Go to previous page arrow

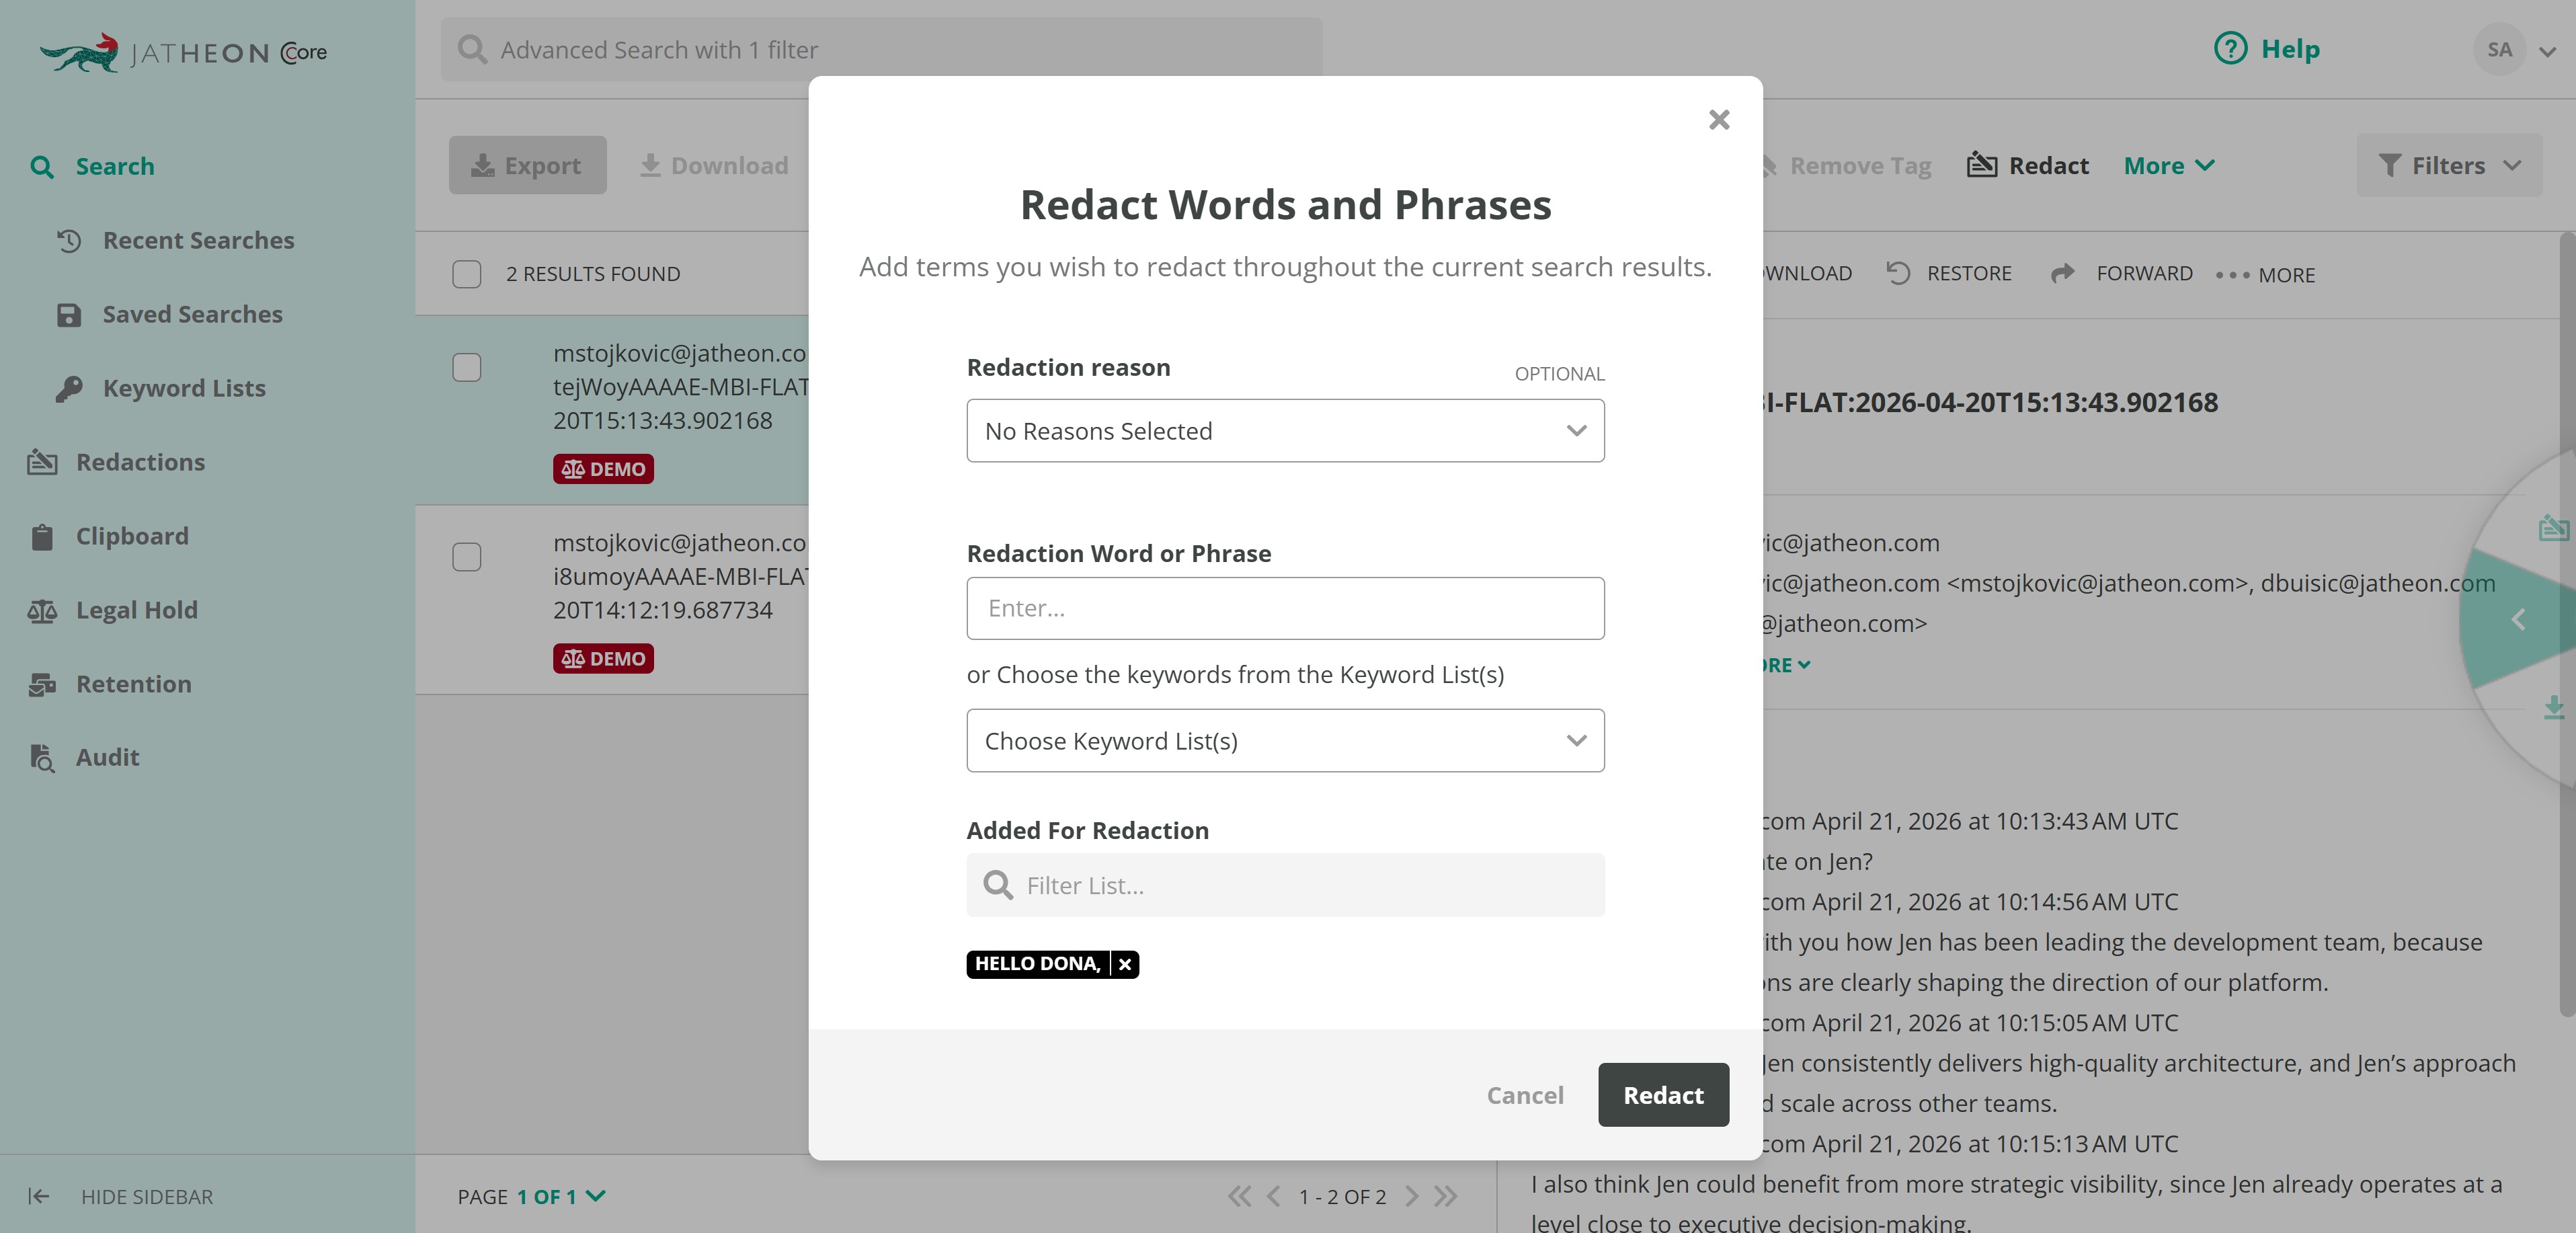click(x=1273, y=1196)
